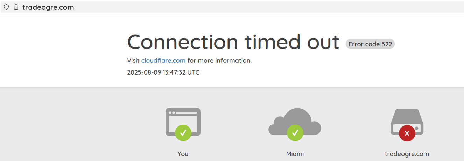
Task: Focus the tradeogre.com URL in address bar
Action: (48, 7)
